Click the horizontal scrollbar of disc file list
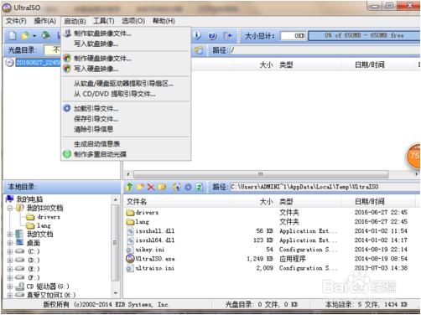This screenshot has width=421, height=315. (x=261, y=174)
